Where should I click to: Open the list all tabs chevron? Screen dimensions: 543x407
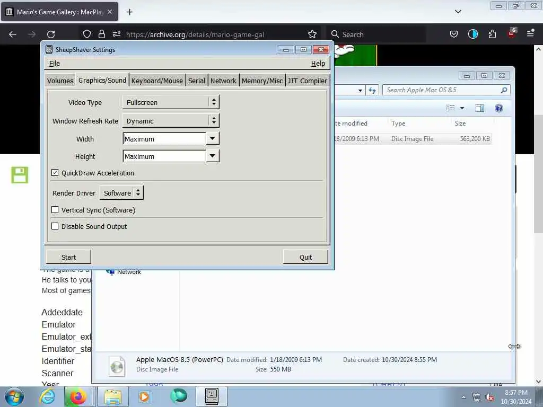[458, 12]
